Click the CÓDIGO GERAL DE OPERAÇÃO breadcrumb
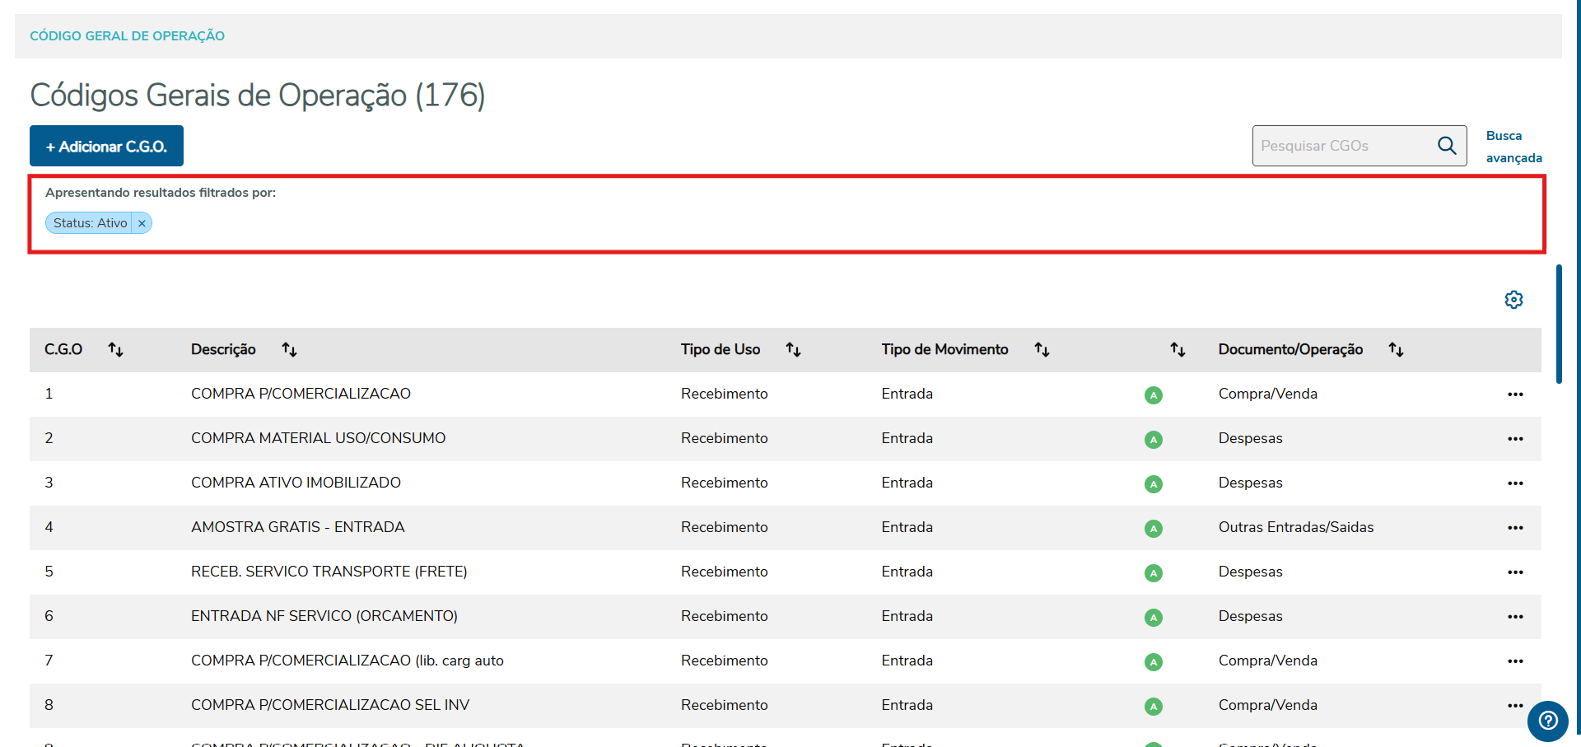 [127, 36]
